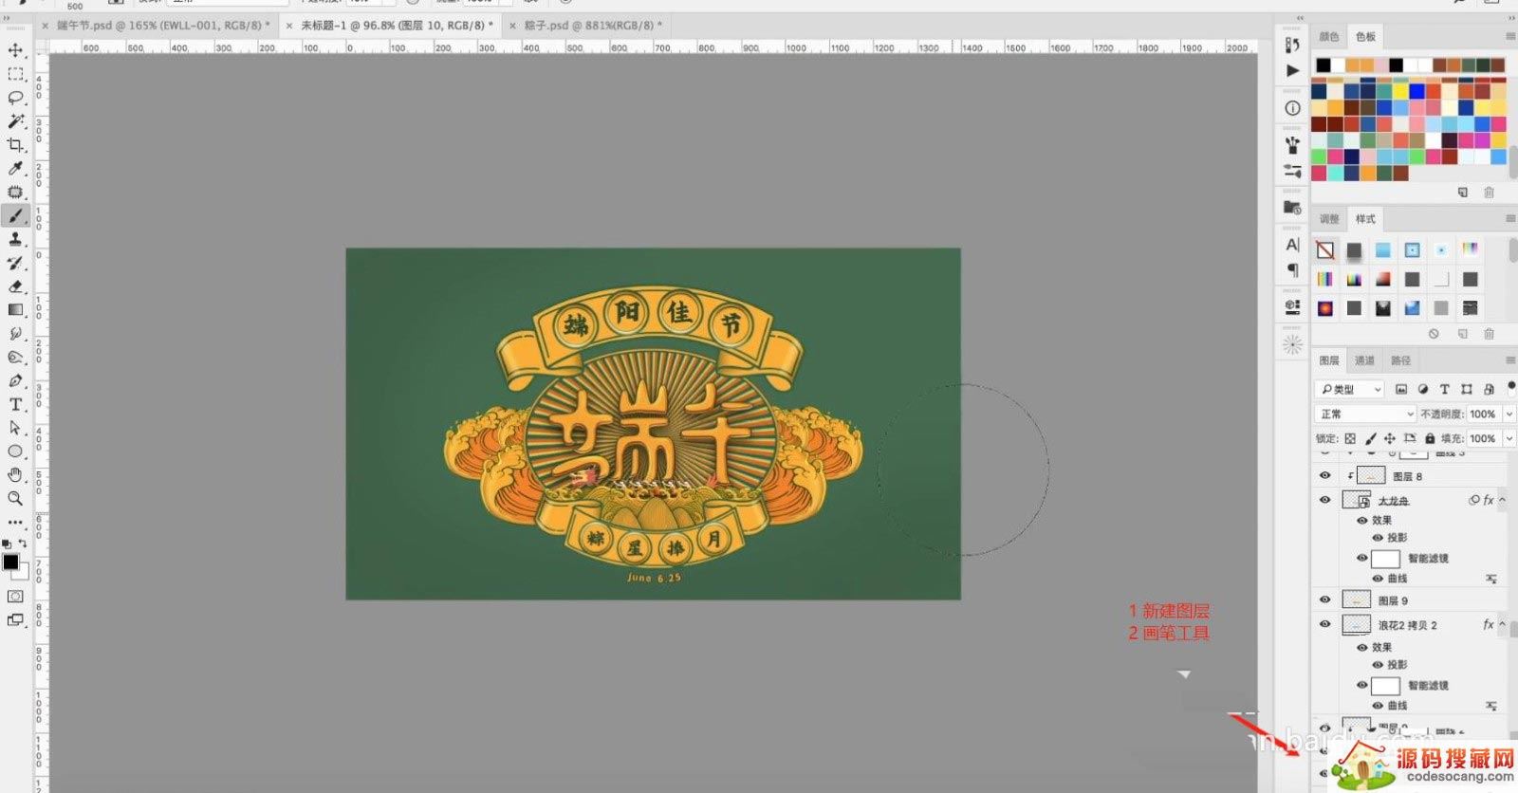The width and height of the screenshot is (1518, 793).
Task: Select the Move tool
Action: click(x=15, y=50)
